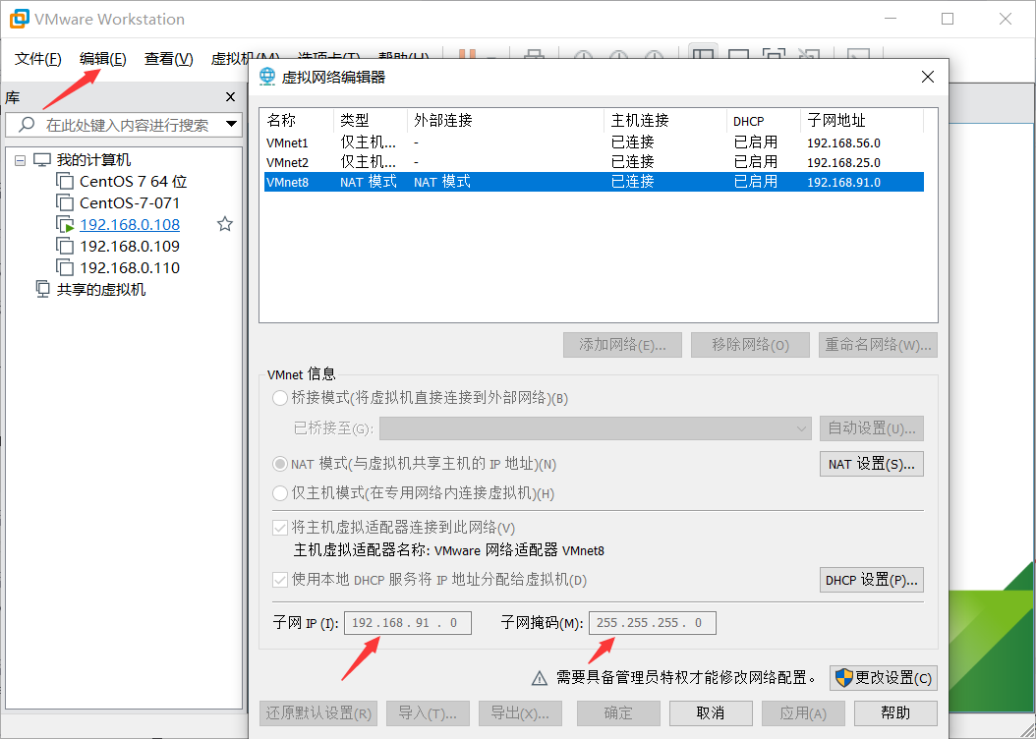Focus the 子网掩码 input field
Image resolution: width=1036 pixels, height=739 pixels.
[x=653, y=623]
